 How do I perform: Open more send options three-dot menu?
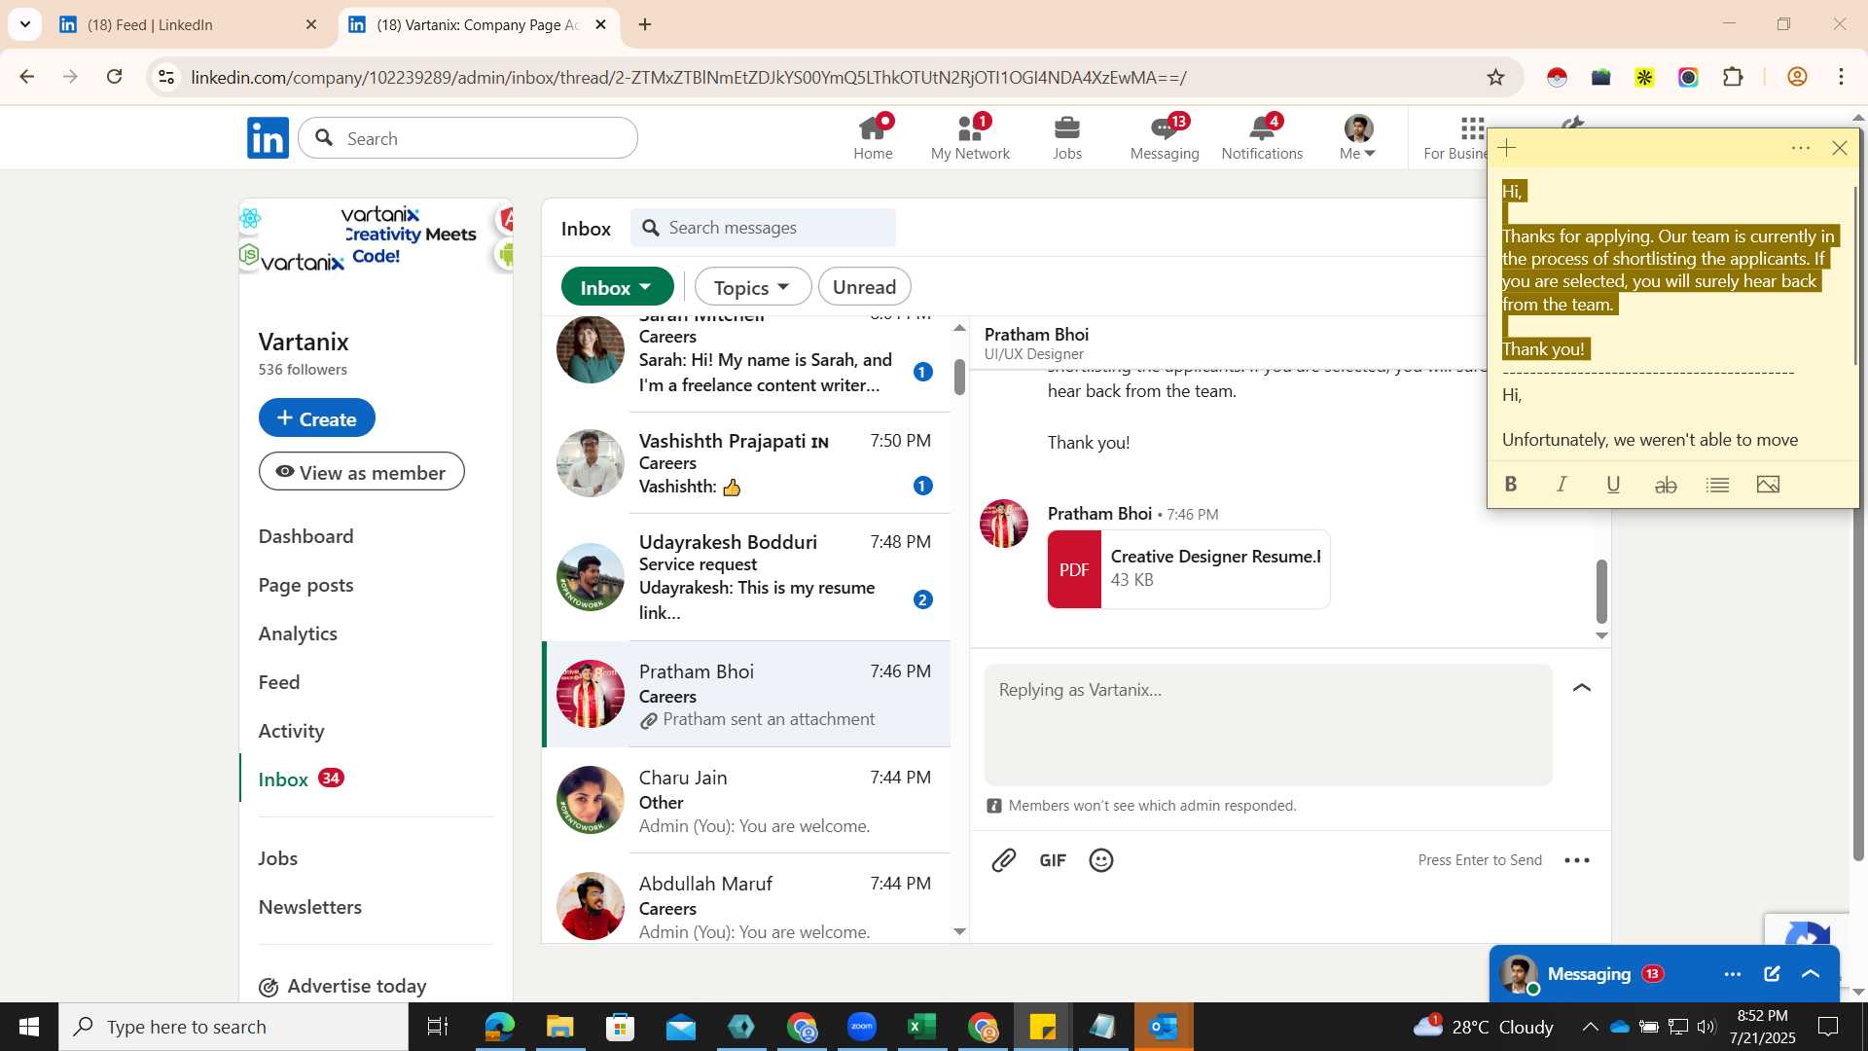coord(1577,860)
